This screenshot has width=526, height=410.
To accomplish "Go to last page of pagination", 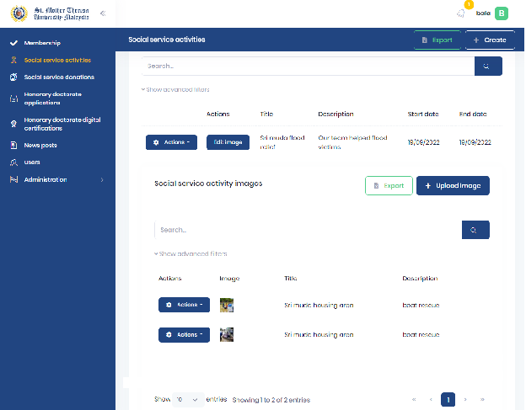I will pos(482,399).
